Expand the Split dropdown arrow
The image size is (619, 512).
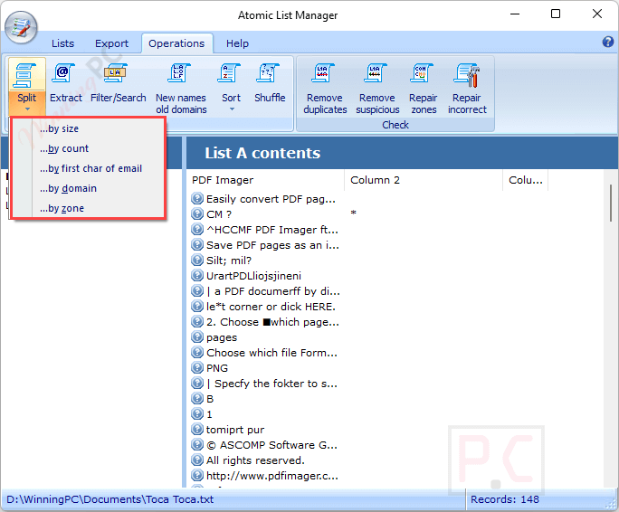27,109
